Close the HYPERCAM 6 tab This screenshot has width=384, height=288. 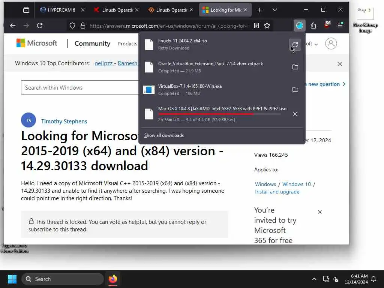pyautogui.click(x=83, y=10)
